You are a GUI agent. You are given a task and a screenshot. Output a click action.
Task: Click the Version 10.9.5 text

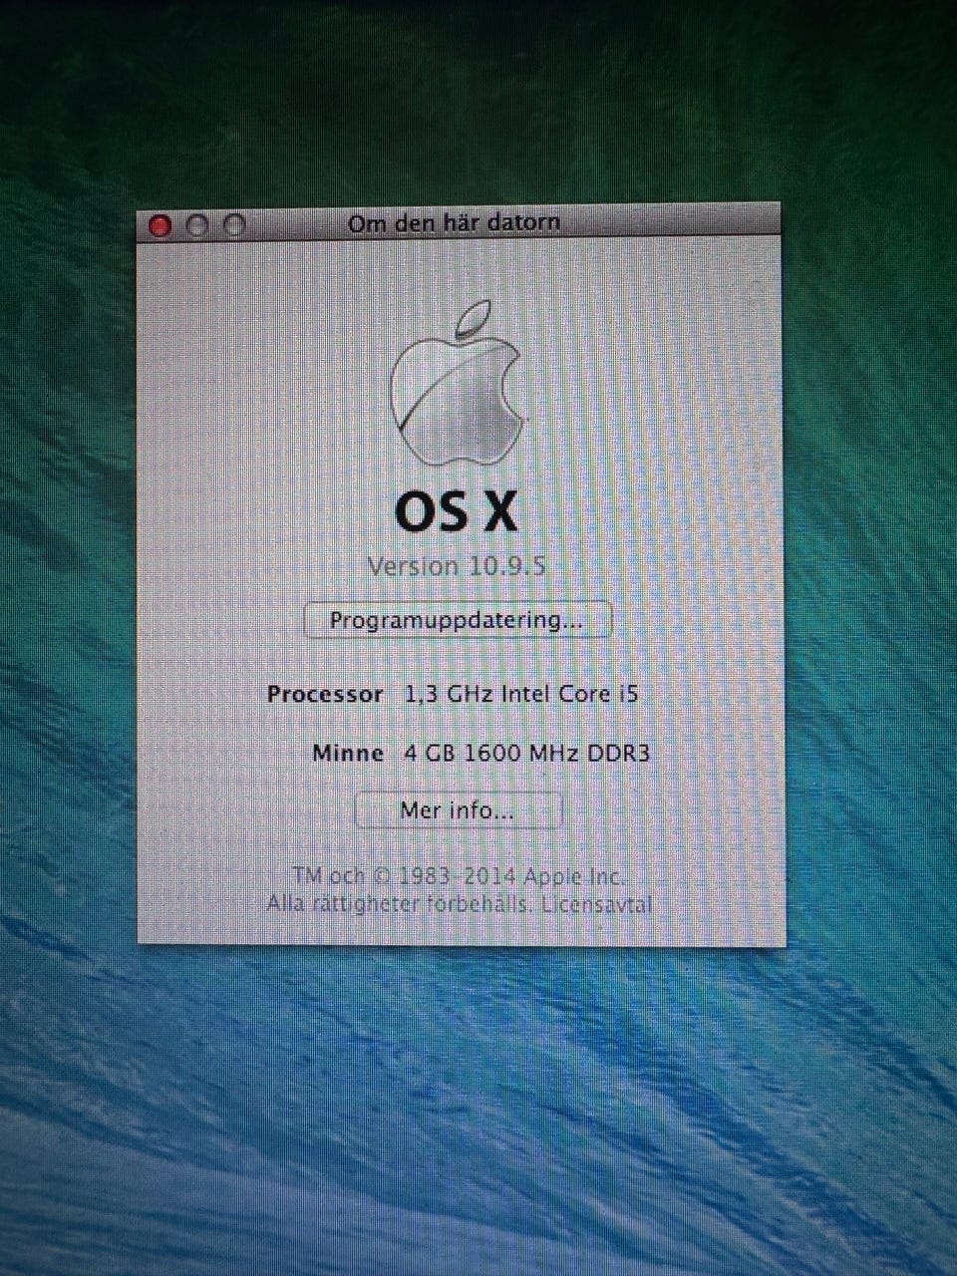tap(457, 566)
